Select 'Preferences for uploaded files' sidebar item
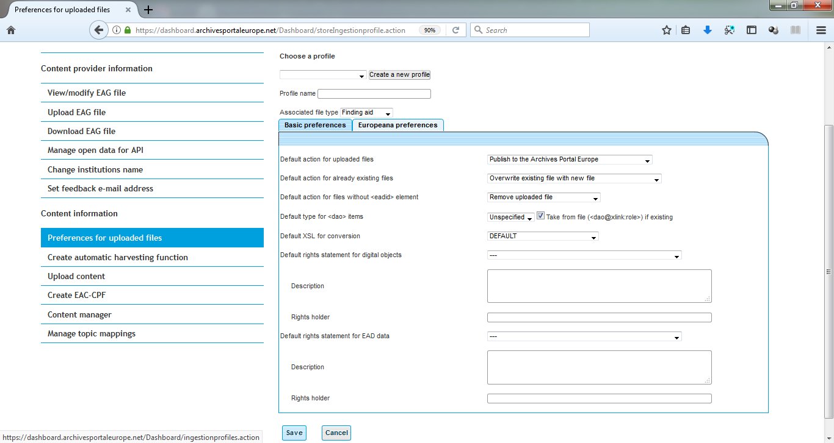This screenshot has height=443, width=834. (152, 238)
